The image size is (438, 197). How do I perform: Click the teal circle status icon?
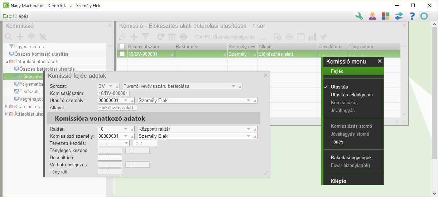[424, 16]
